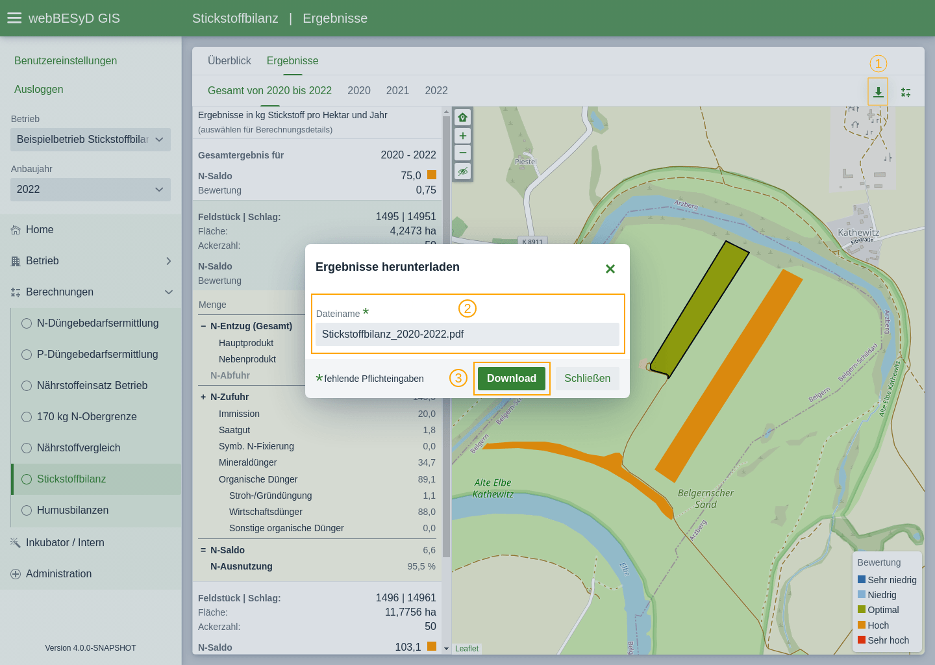Collapse the N-Entzug (Gesamt) section

tap(203, 326)
